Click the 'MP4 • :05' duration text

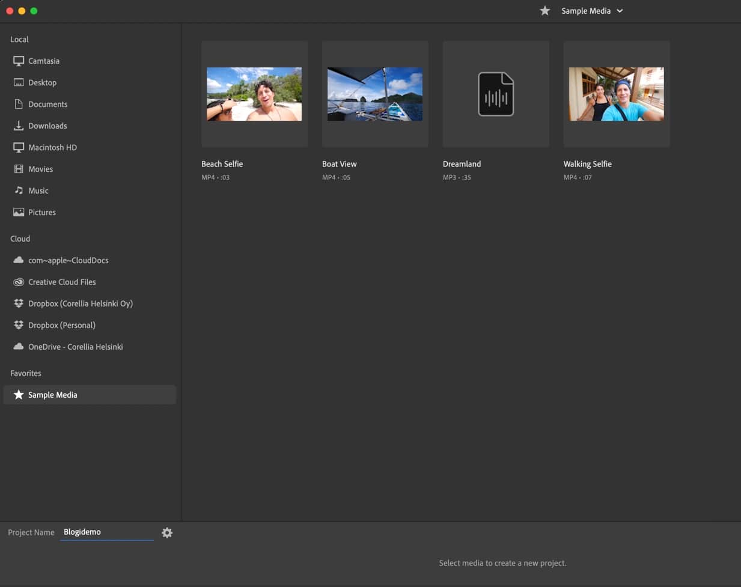[x=337, y=177]
